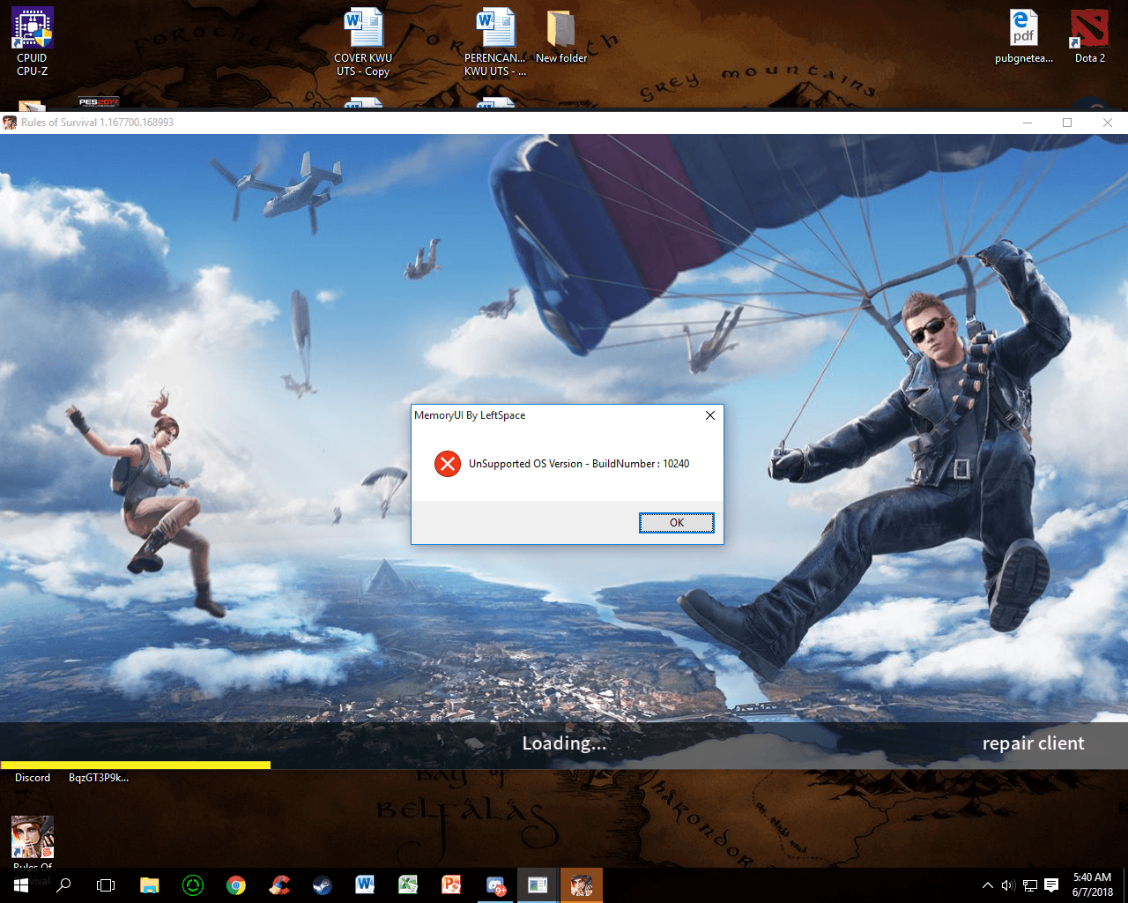
Task: Open File Explorer from taskbar
Action: point(150,885)
